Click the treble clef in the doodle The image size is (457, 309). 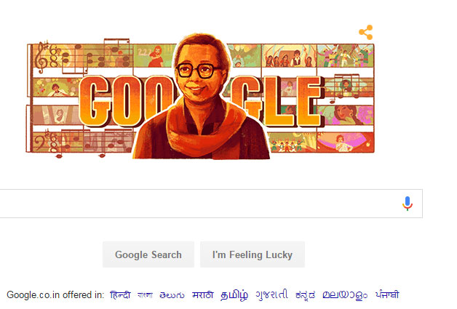tap(41, 57)
